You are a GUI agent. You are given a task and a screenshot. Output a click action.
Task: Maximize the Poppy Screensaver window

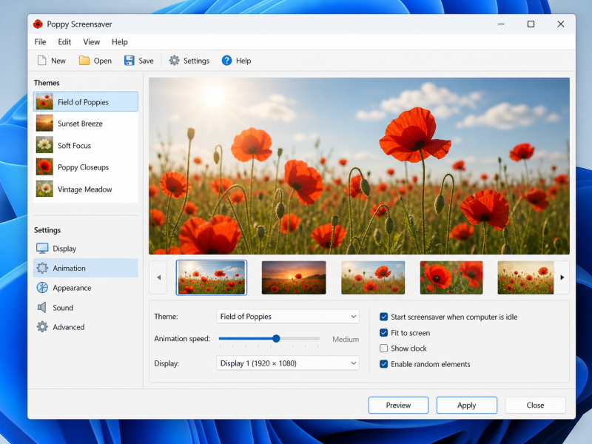[x=531, y=24]
